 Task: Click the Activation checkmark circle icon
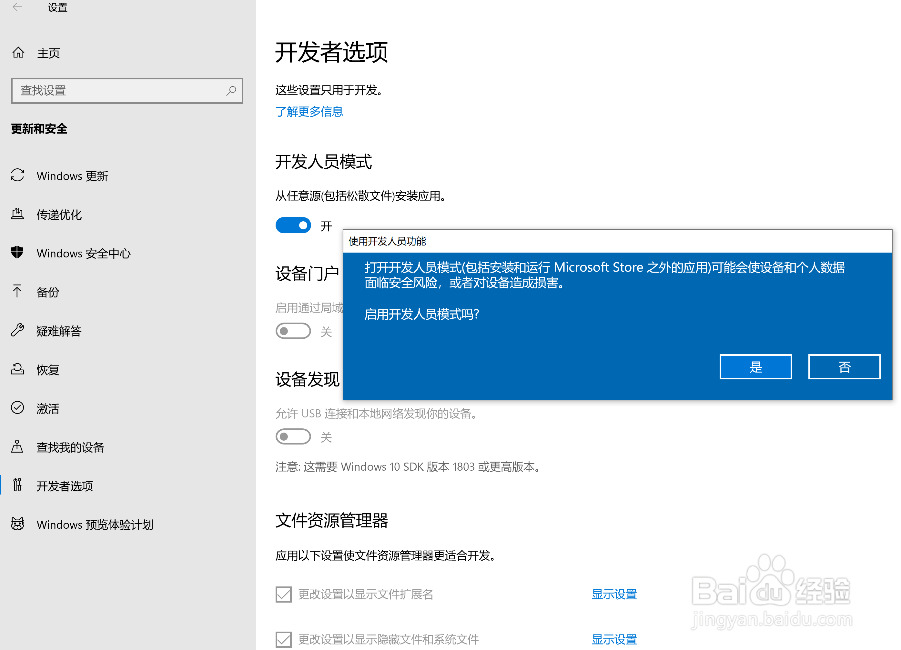click(17, 407)
